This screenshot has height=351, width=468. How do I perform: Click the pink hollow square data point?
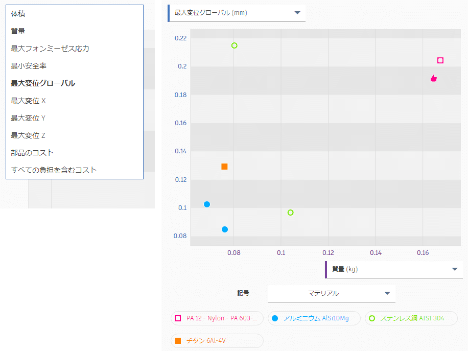440,60
